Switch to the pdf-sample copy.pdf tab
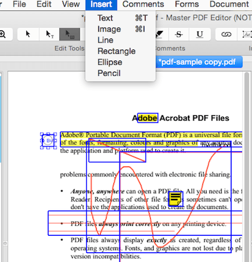252x262 pixels. click(198, 62)
